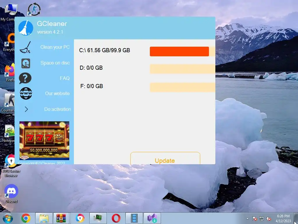298x224 pixels.
Task: Click the question mark FAQ icon
Action: coord(25,78)
